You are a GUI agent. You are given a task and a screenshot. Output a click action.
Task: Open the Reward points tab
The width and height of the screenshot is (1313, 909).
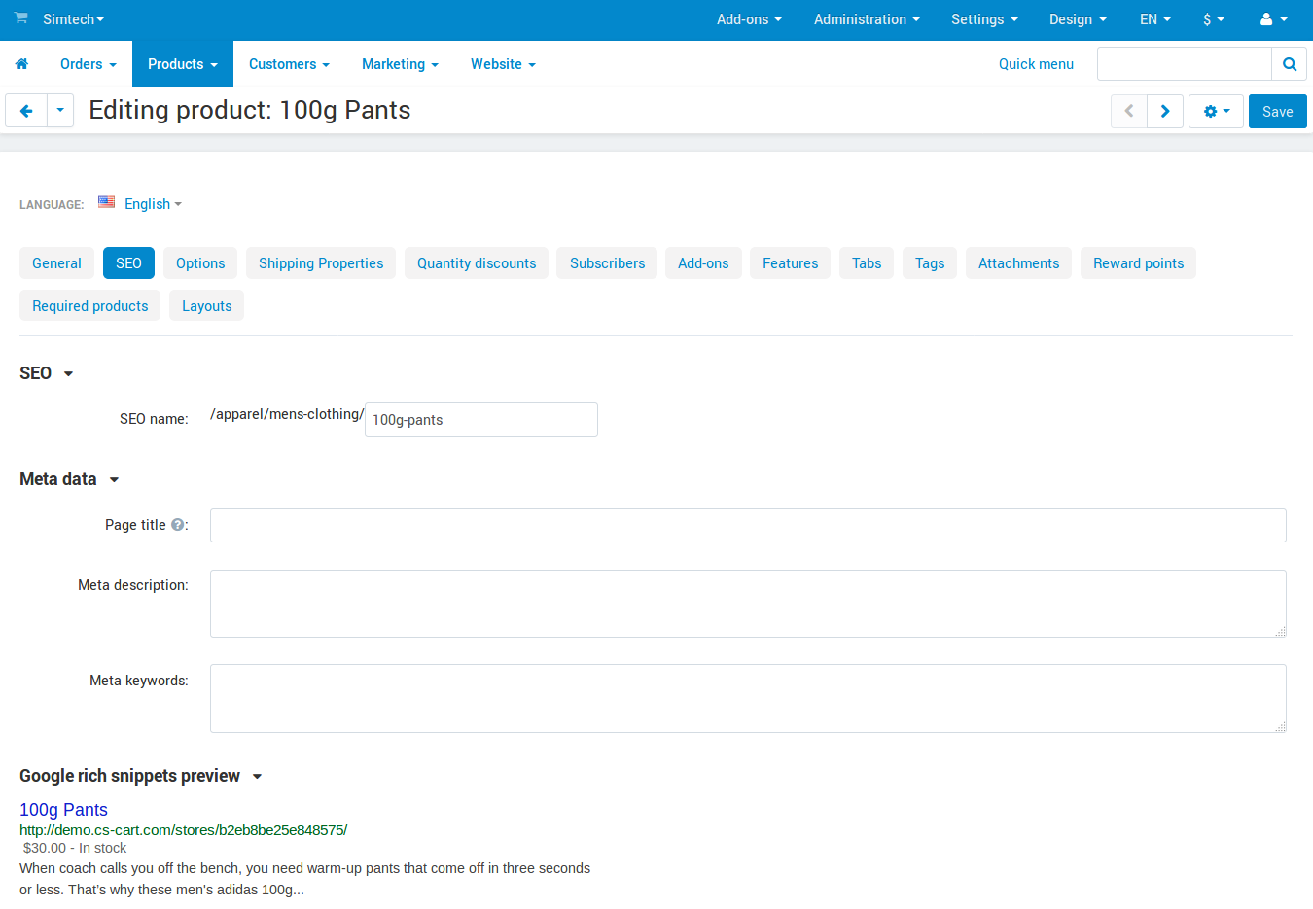[x=1138, y=263]
